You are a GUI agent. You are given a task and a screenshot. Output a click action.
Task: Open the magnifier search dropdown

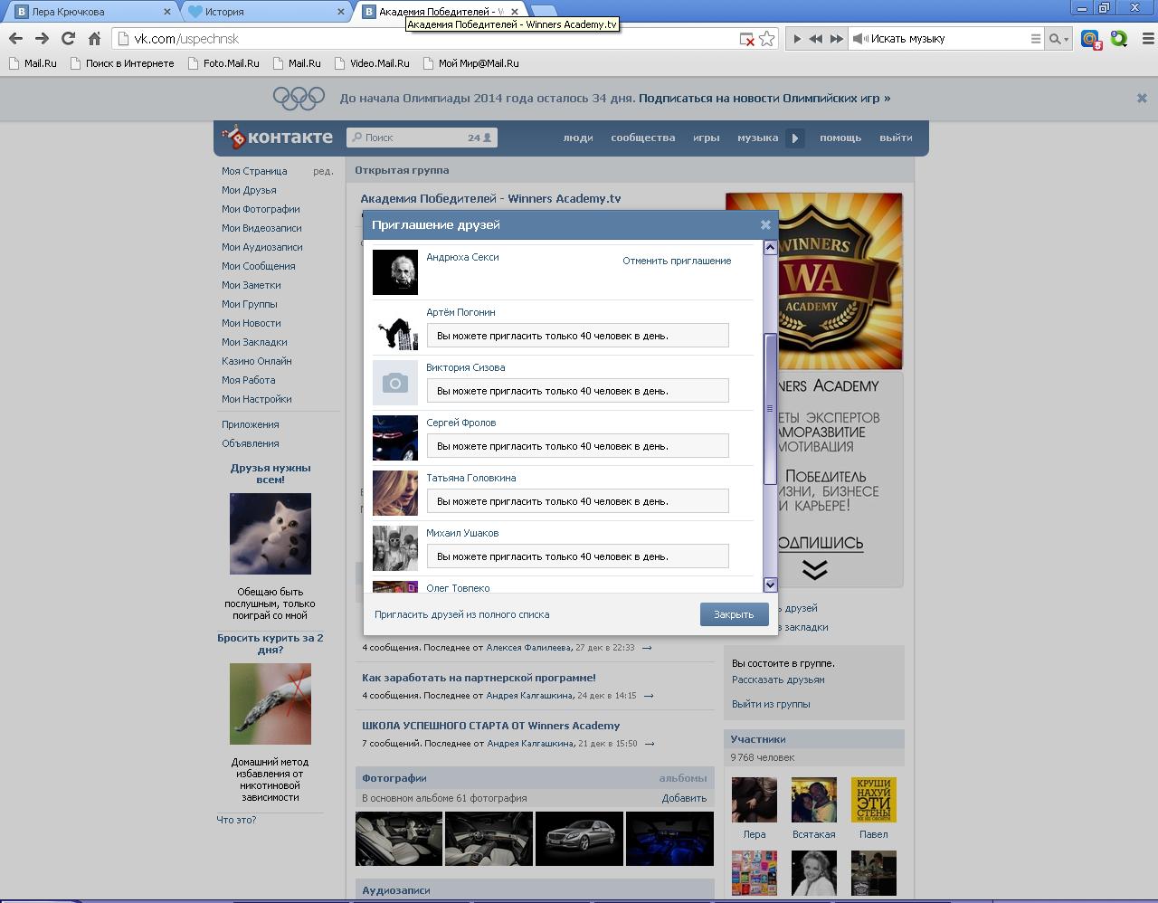tap(1058, 39)
